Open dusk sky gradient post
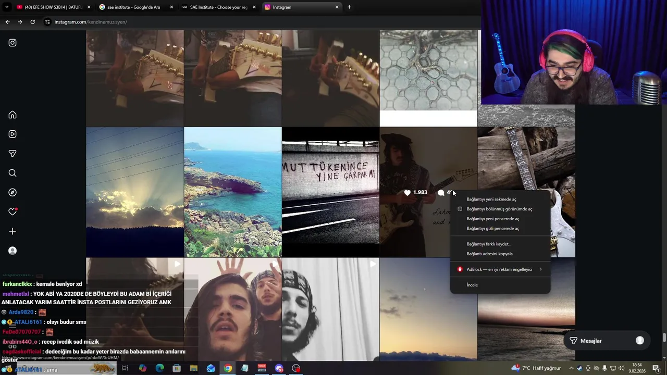 coord(428,309)
